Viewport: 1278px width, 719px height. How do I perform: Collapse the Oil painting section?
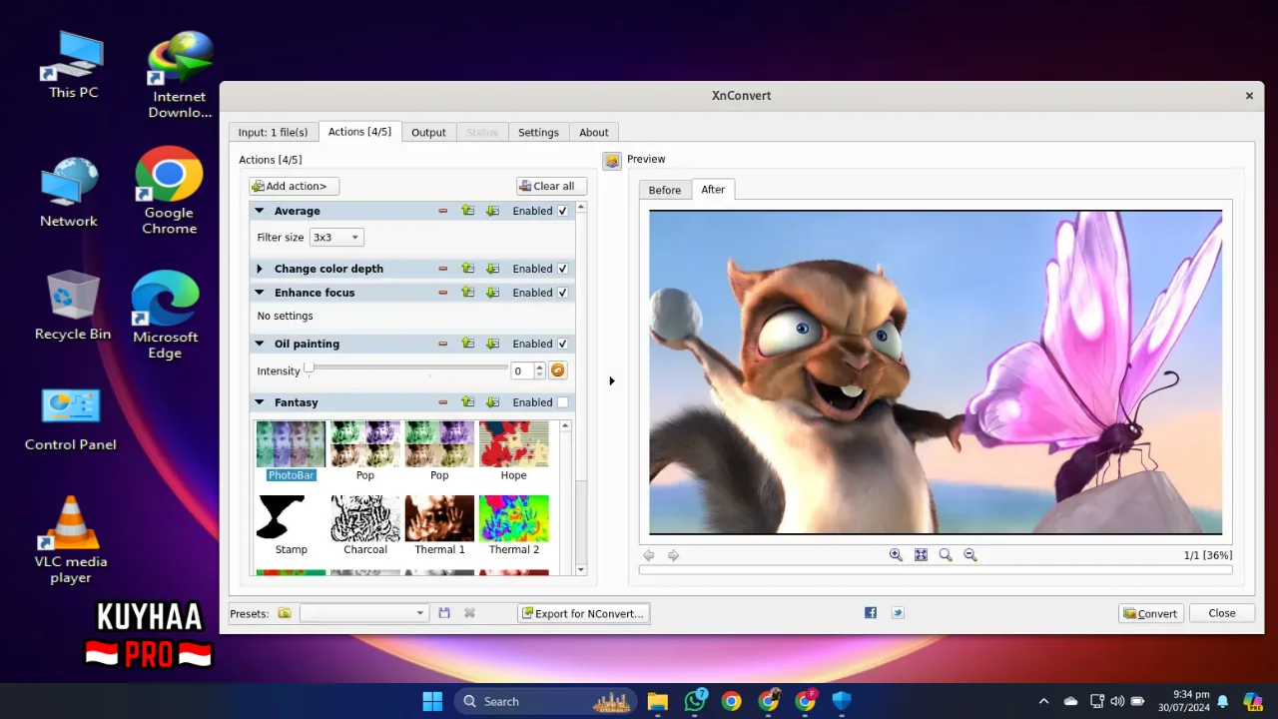coord(260,344)
